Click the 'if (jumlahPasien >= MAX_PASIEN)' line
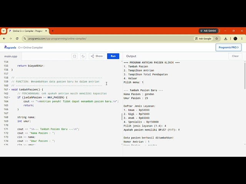The image size is (246, 184). (42, 97)
